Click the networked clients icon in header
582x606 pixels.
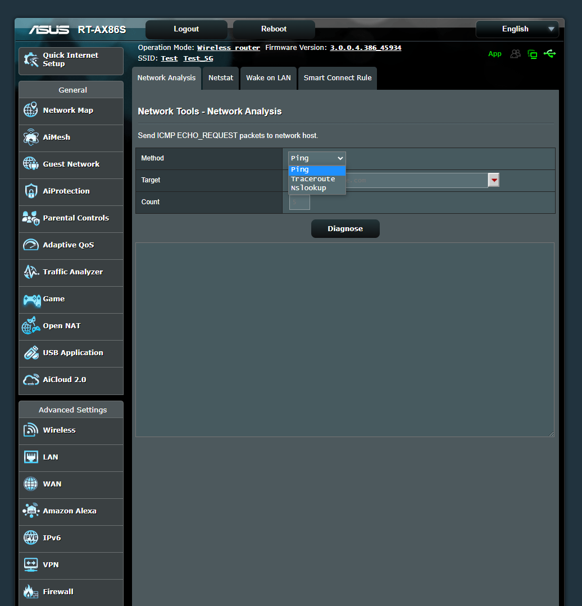(x=532, y=54)
